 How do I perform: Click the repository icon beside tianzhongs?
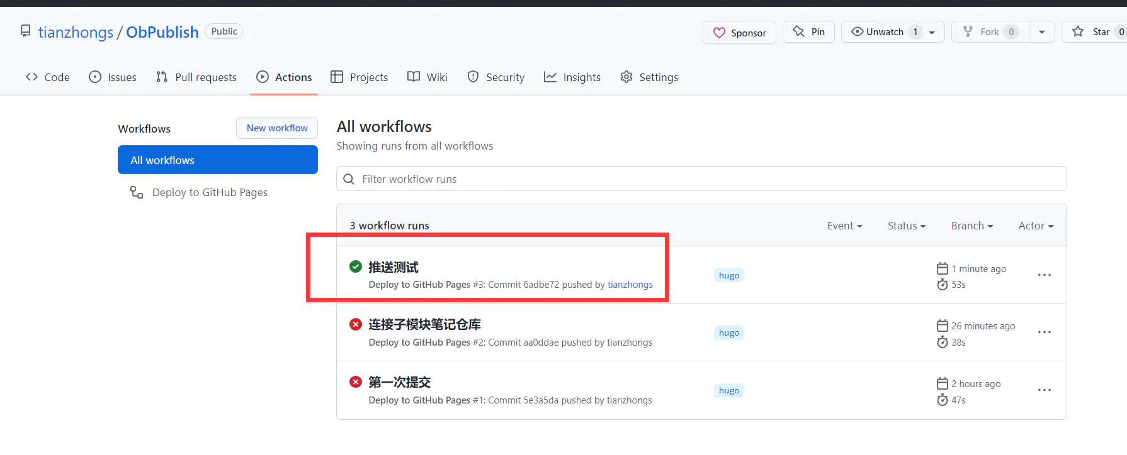pos(25,31)
